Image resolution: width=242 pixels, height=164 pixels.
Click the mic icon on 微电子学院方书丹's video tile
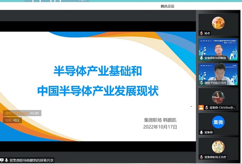point(201,83)
